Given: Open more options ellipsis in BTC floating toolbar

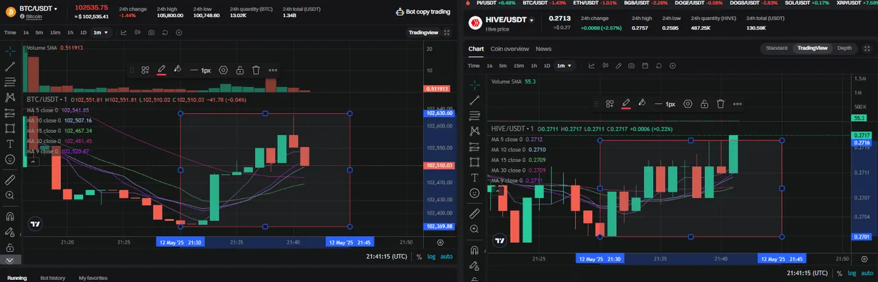Looking at the screenshot, I should click(x=273, y=70).
